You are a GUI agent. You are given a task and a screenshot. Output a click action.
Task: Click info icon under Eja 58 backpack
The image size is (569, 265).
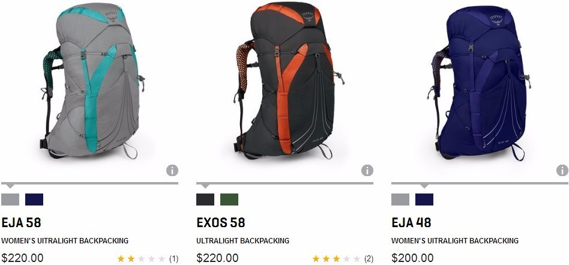(x=172, y=170)
